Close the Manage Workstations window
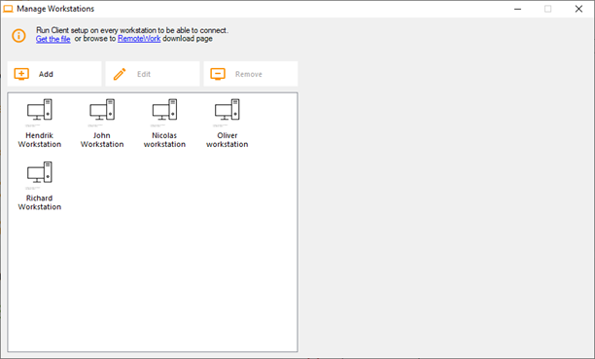The image size is (595, 359). pos(578,9)
